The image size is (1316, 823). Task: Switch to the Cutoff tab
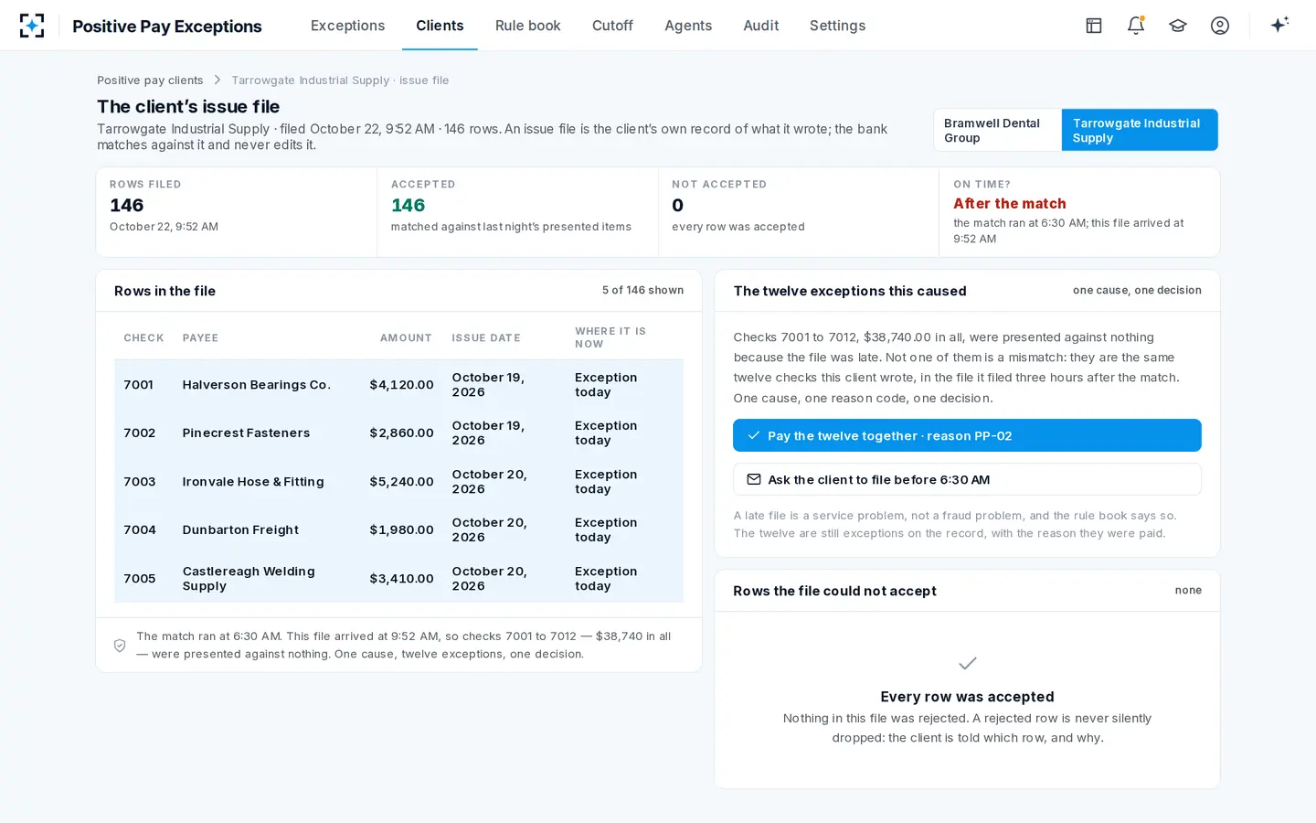612,26
